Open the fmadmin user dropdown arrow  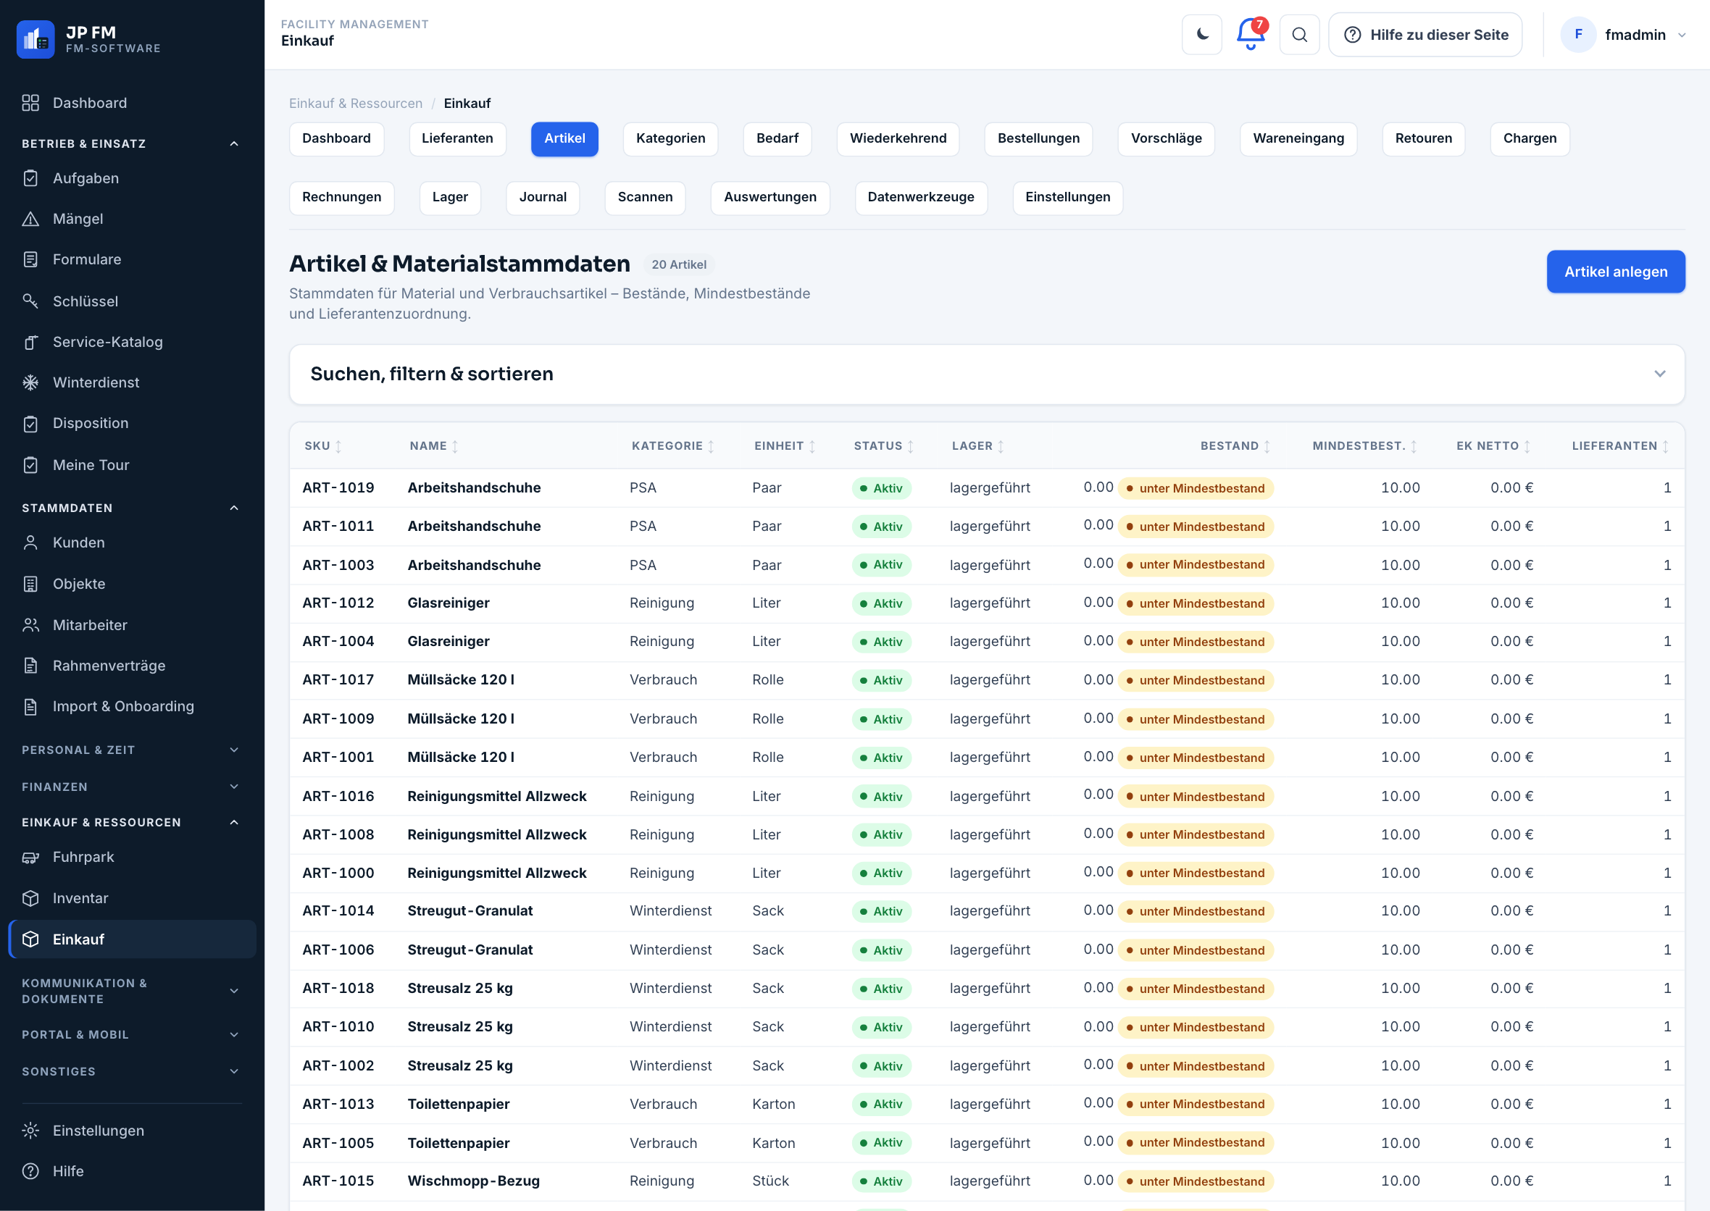click(1682, 35)
